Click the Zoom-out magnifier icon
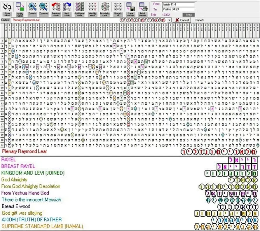 click(44, 7)
